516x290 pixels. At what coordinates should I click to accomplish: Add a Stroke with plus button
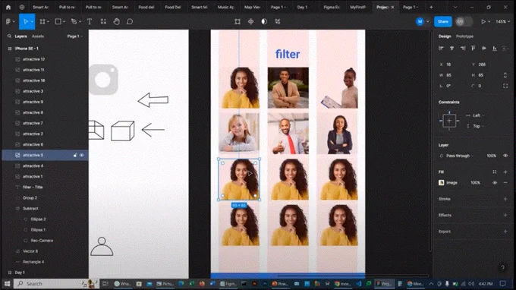[505, 199]
